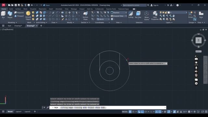Open the Mesh ribbon tab
208x117 pixels.
tap(25, 9)
